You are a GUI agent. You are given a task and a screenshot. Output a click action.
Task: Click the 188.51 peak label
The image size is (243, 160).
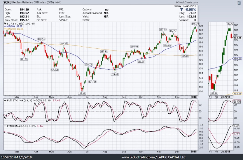click(x=41, y=39)
